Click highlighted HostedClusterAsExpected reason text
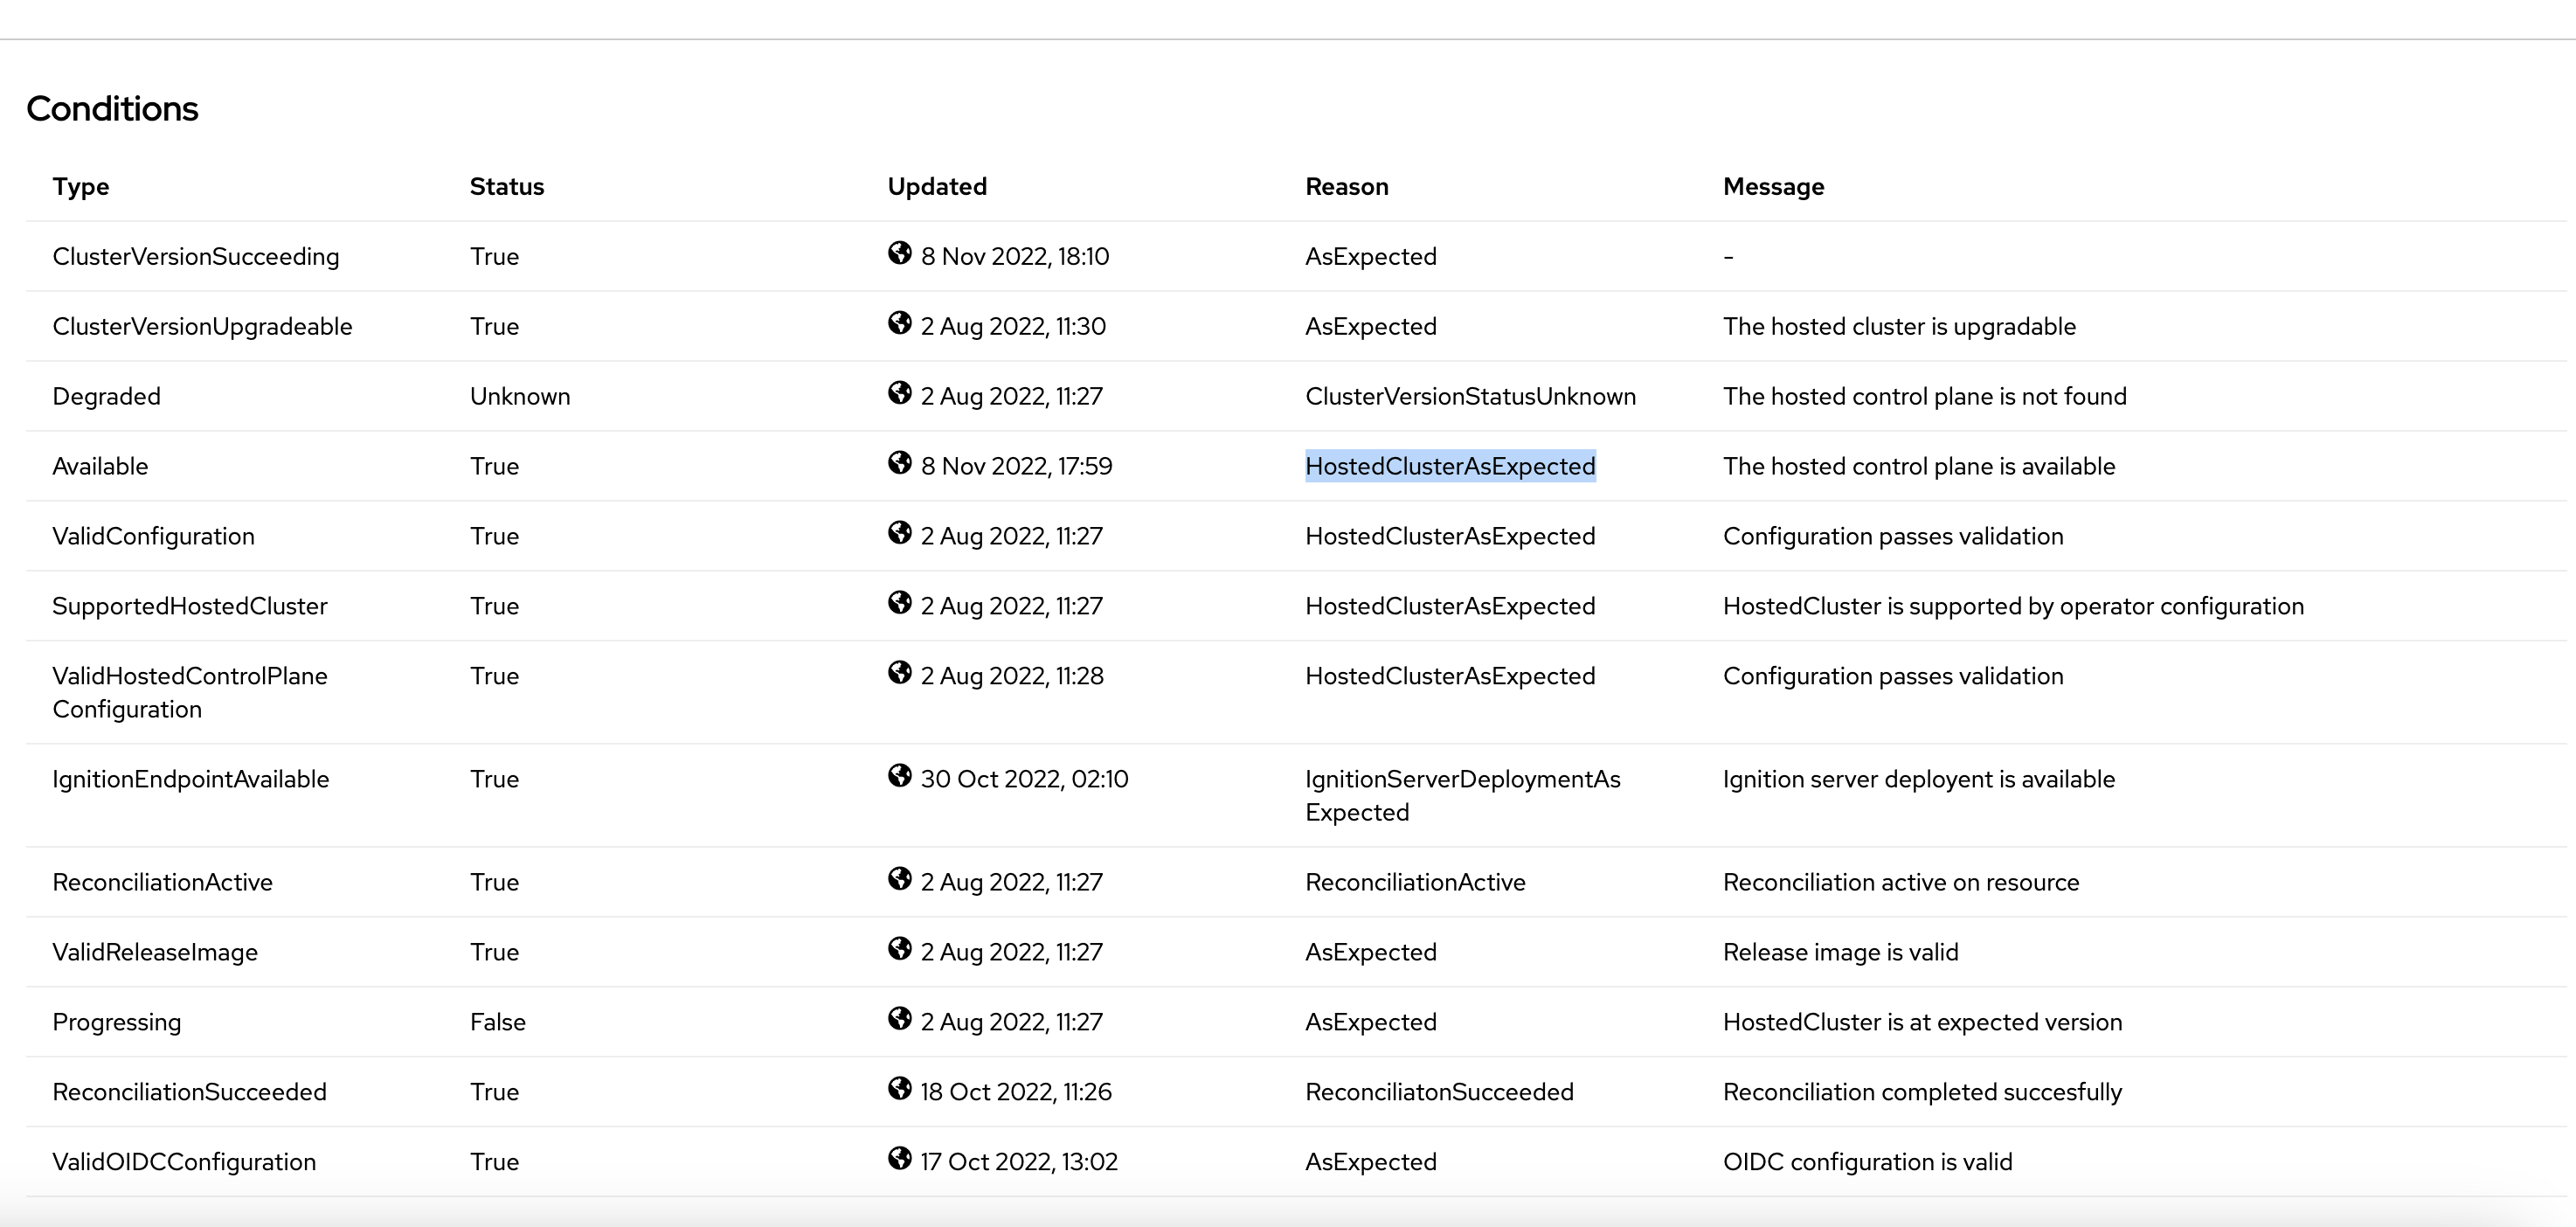2576x1227 pixels. point(1450,467)
